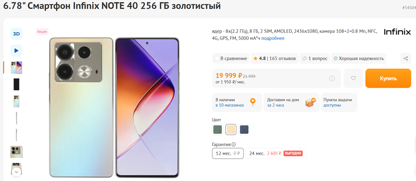Screen dimensions: 416x181
Task: Click the share icon
Action: (405, 58)
